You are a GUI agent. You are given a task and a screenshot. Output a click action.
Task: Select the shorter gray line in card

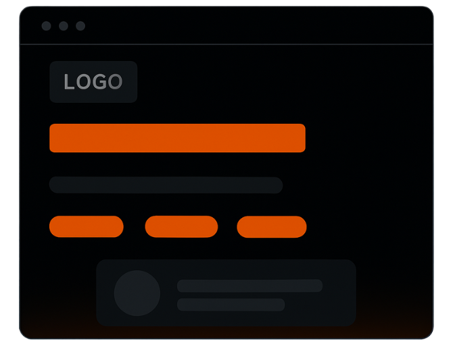click(x=231, y=305)
